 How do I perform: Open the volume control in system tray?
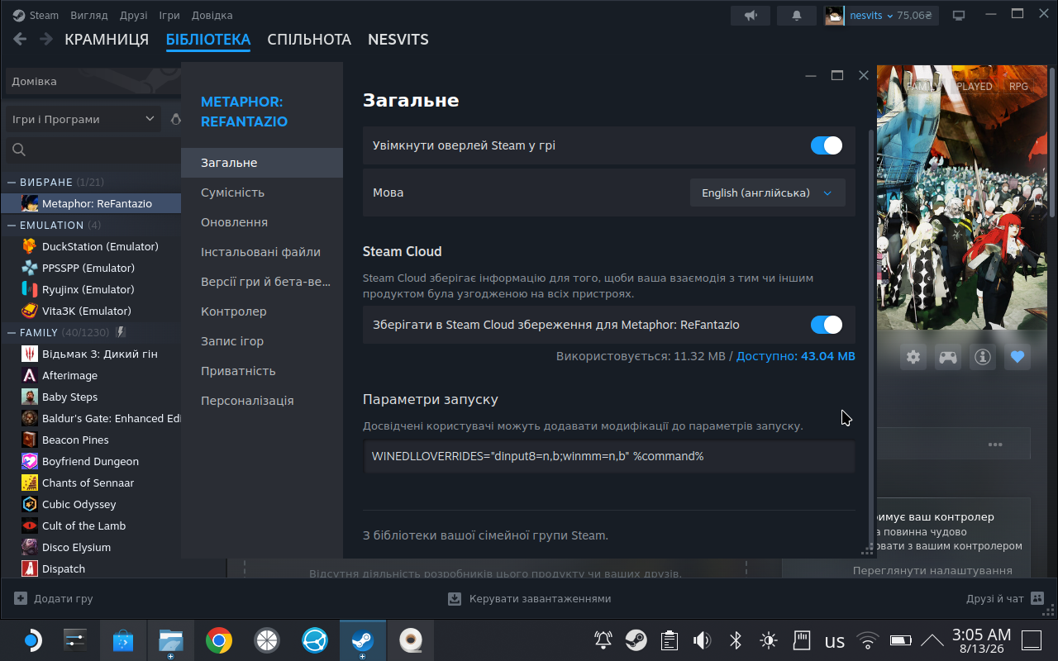click(x=702, y=640)
